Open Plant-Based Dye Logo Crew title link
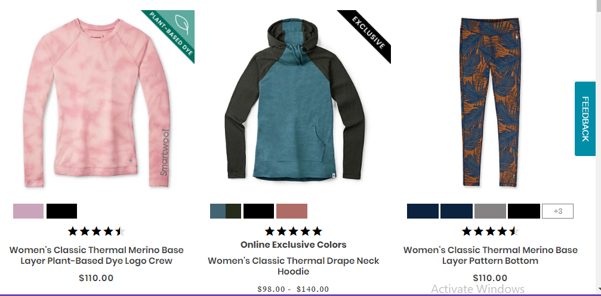The image size is (601, 296). [97, 255]
